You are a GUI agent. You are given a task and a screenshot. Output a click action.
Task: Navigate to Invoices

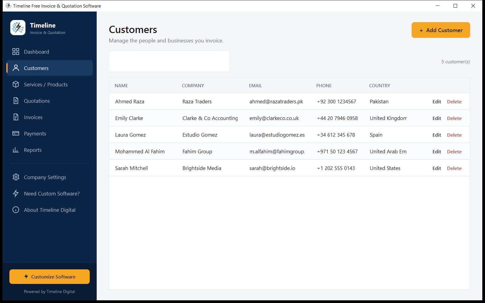click(49, 117)
